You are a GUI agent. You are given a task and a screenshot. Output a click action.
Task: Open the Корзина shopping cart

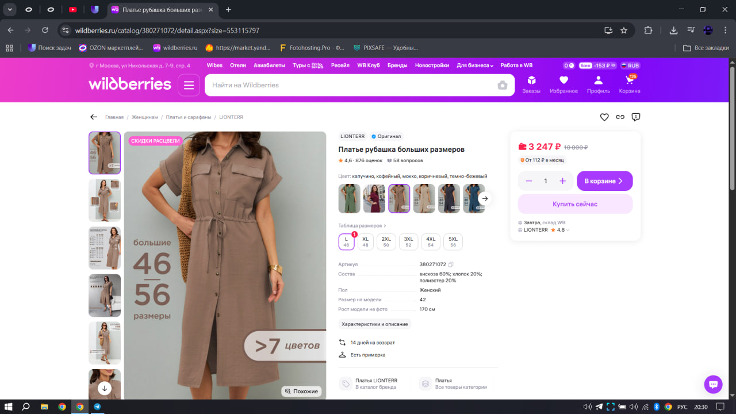[x=630, y=84]
